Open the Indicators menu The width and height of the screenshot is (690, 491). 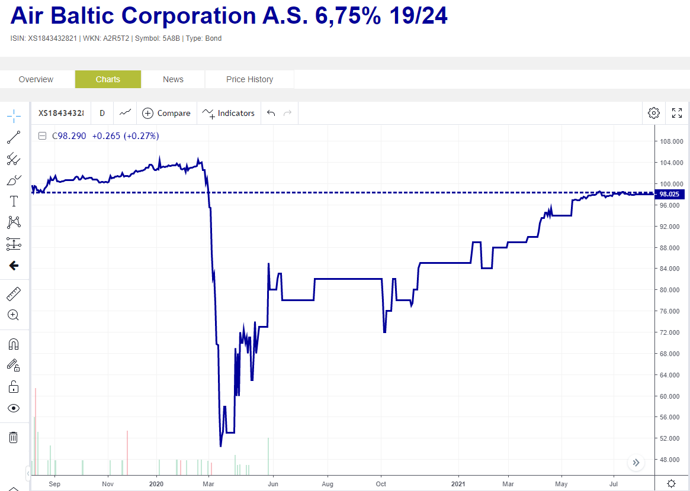coord(229,113)
